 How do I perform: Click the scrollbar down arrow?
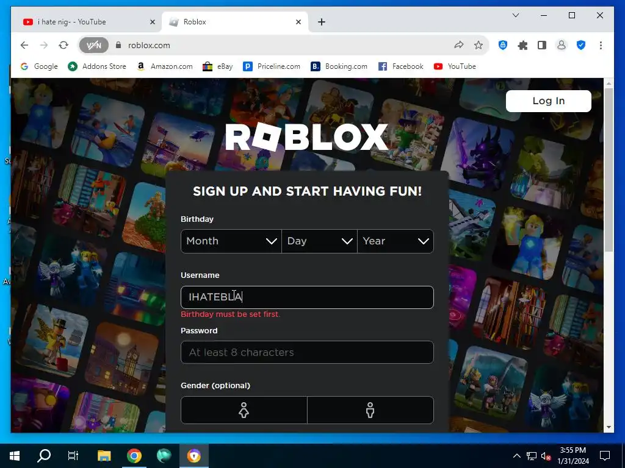point(609,427)
